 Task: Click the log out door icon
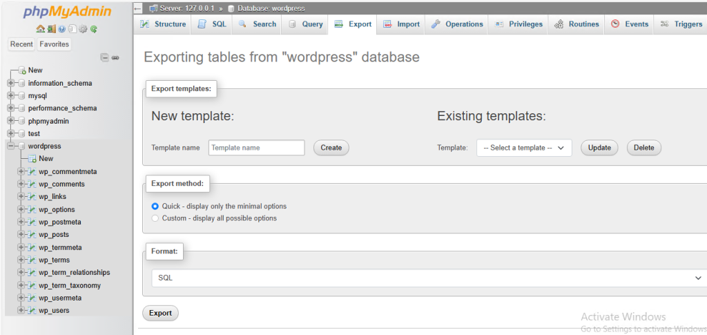click(x=51, y=29)
